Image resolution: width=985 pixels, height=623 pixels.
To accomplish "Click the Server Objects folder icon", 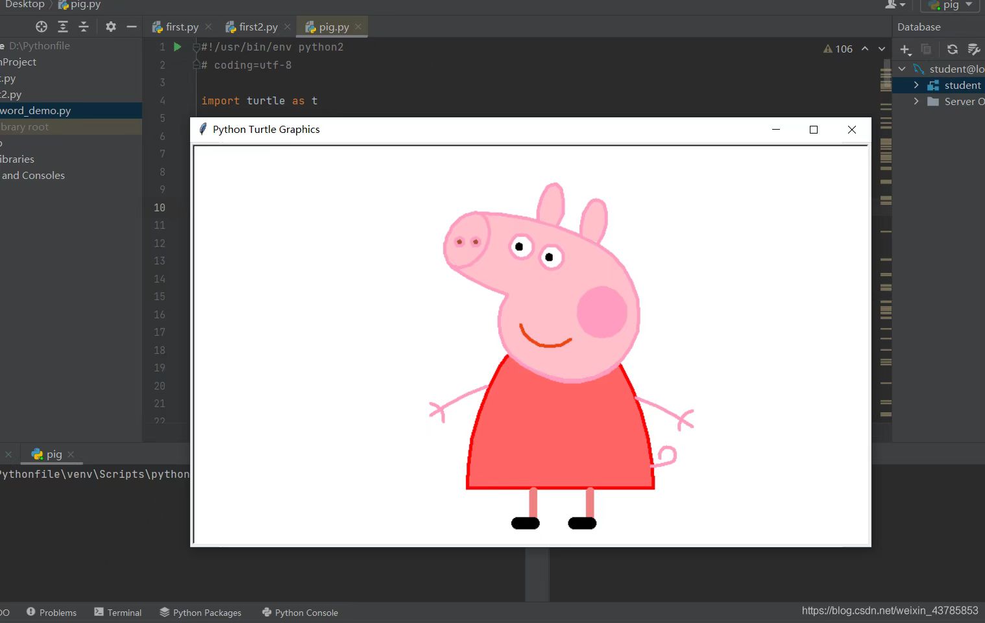I will [933, 101].
